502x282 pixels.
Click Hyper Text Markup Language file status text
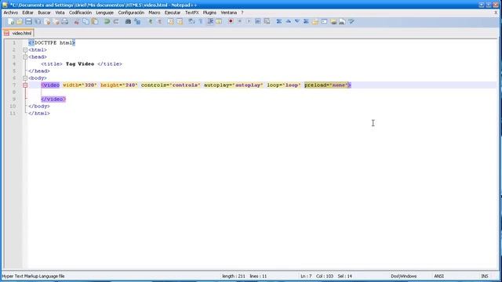(33, 276)
